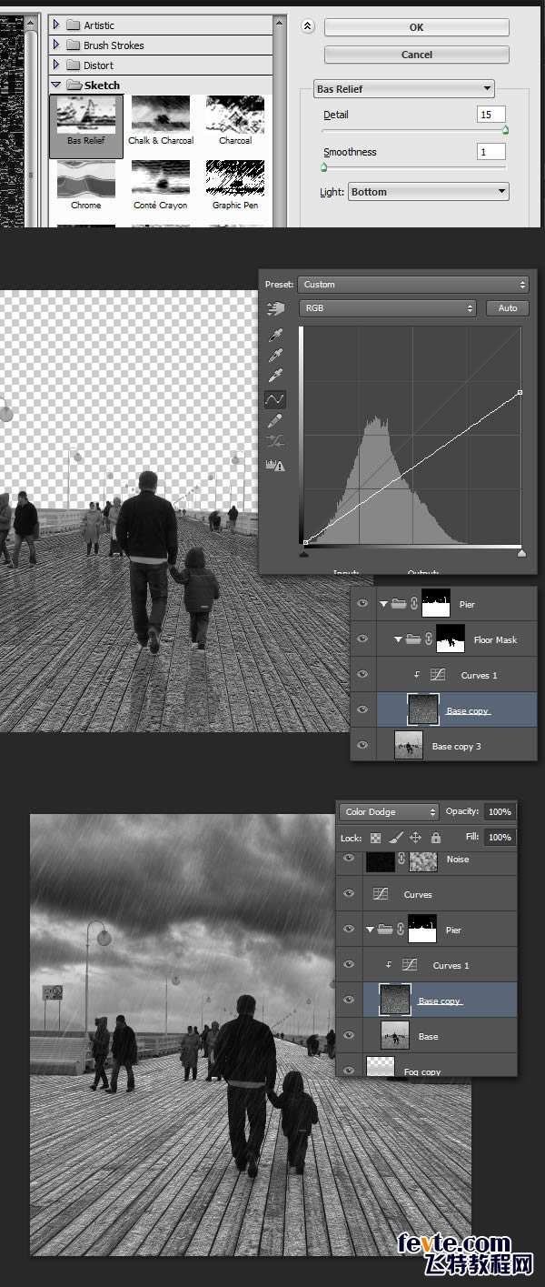The width and height of the screenshot is (545, 1287).
Task: Expand the Artistic filter category
Action: pyautogui.click(x=55, y=25)
